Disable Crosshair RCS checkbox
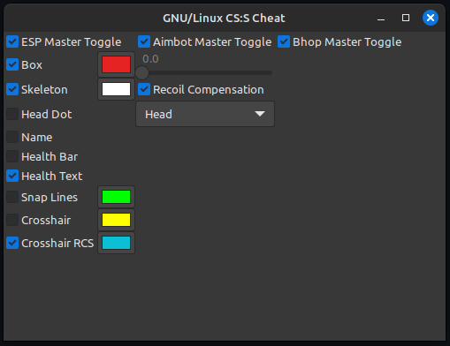Screen dimensions: 450x346 [x=12, y=243]
